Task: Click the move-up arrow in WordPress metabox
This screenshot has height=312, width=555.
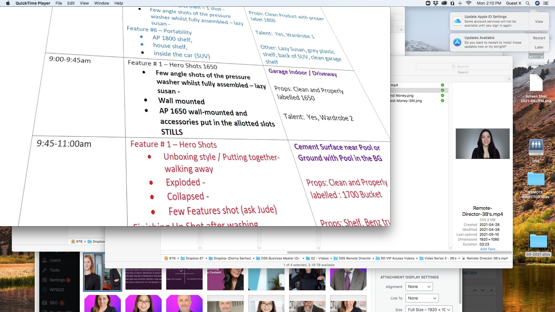Action: [475, 290]
